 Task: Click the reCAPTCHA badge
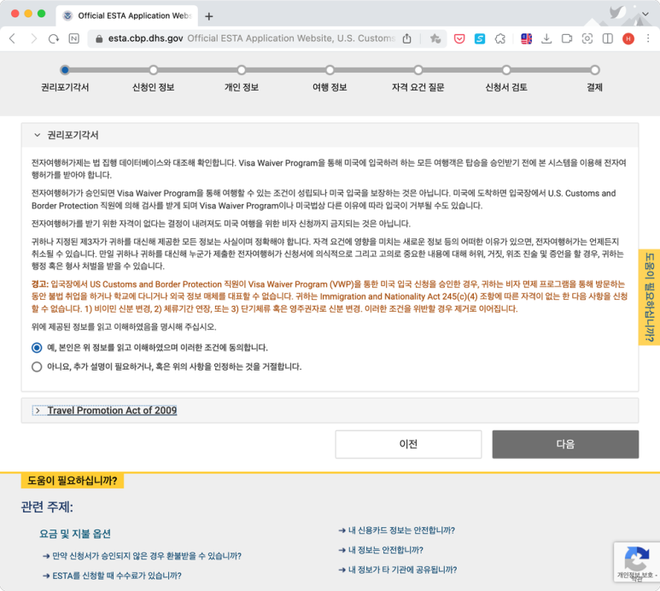pos(636,562)
